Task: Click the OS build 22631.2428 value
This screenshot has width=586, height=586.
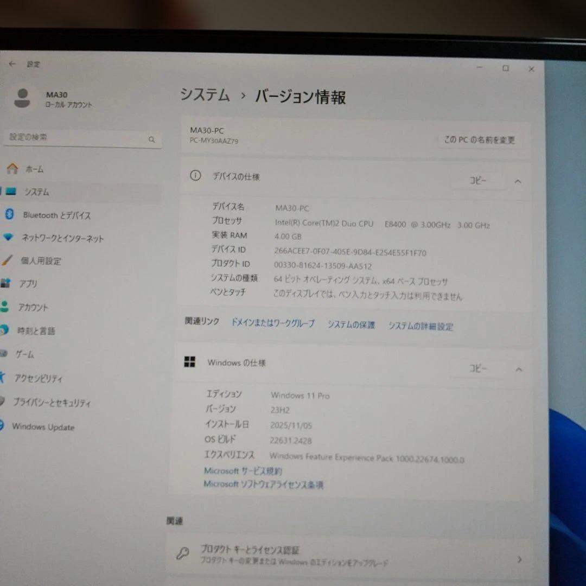Action: coord(291,441)
